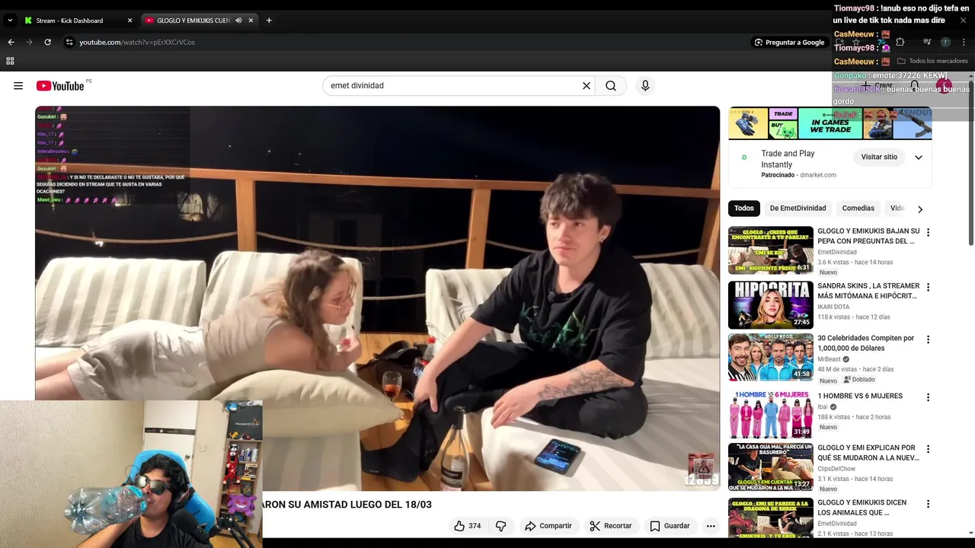Open the Chrome apps grid shortcut
The height and width of the screenshot is (548, 975).
point(10,61)
